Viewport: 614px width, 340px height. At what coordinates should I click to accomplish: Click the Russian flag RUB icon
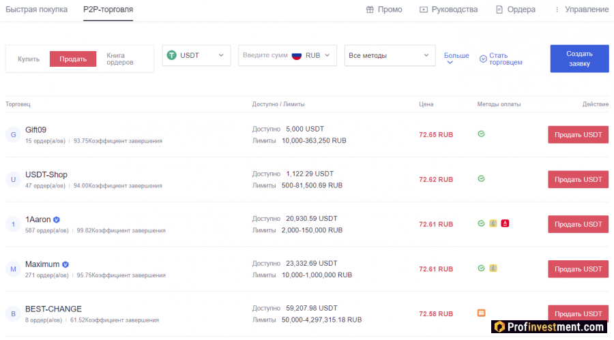click(x=297, y=55)
